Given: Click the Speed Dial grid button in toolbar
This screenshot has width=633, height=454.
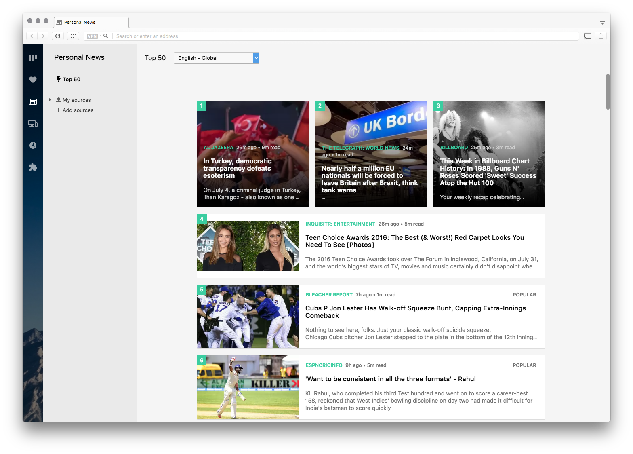Looking at the screenshot, I should click(x=73, y=36).
